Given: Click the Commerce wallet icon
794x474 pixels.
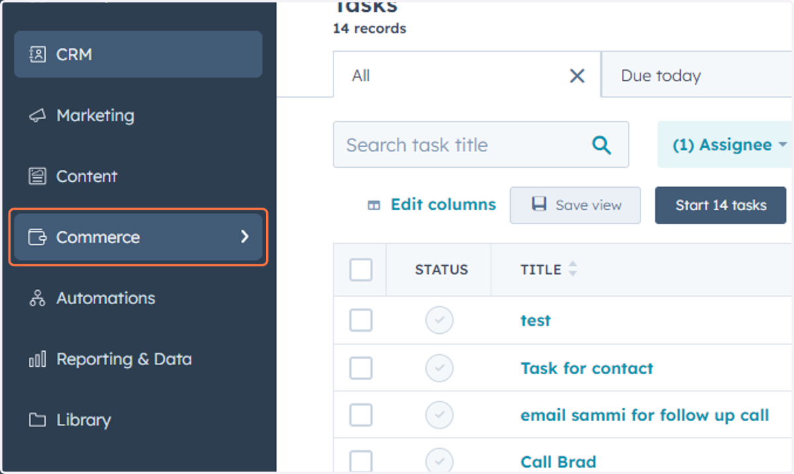Looking at the screenshot, I should pos(38,237).
